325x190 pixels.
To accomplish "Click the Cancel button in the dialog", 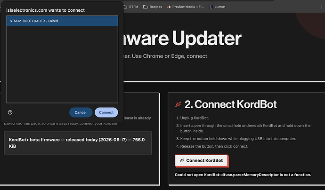I will tap(81, 112).
